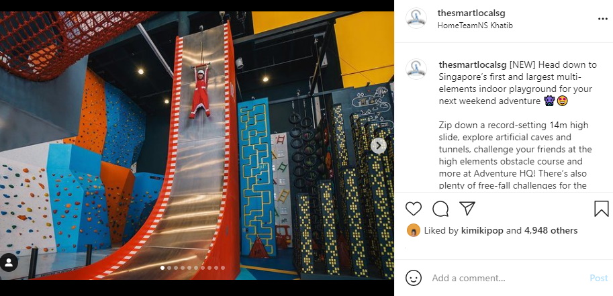Click the kimikipop liker avatar thumbnail
This screenshot has width=613, height=296.
tap(413, 230)
